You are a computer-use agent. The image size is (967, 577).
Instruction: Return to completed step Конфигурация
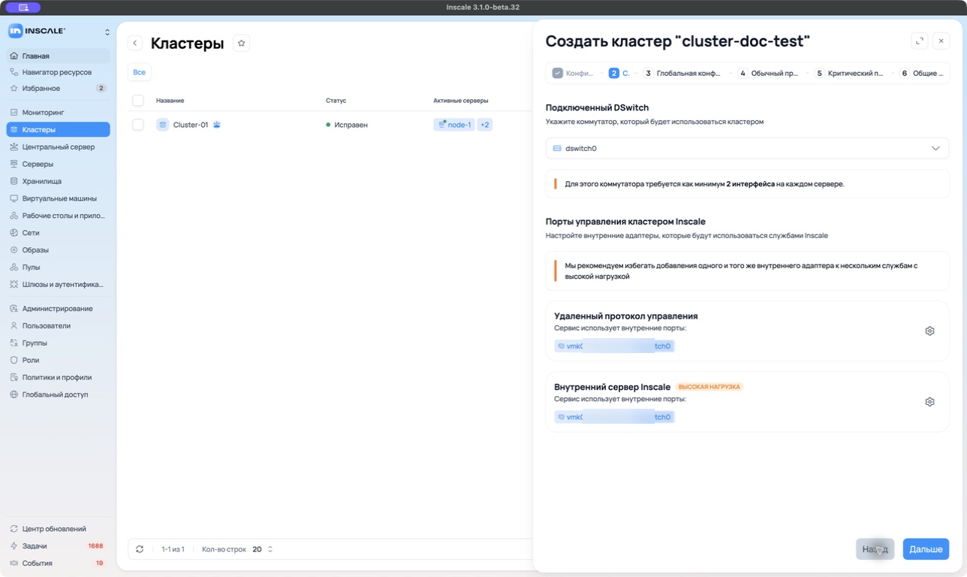click(574, 74)
